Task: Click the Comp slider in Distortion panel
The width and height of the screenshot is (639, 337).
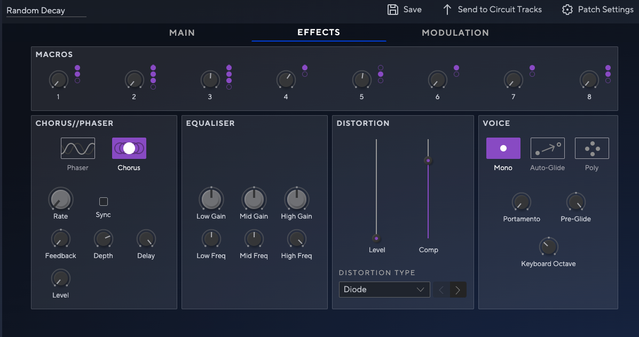Action: tap(428, 160)
